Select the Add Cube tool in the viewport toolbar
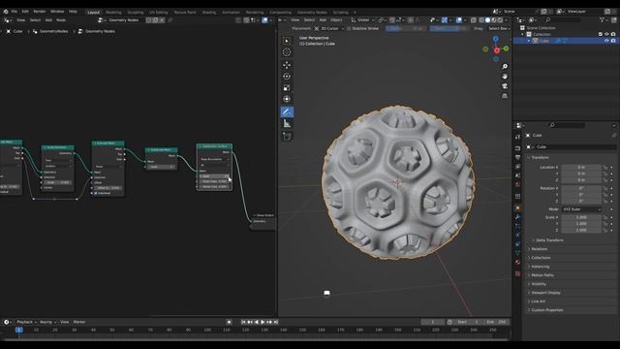 [287, 137]
